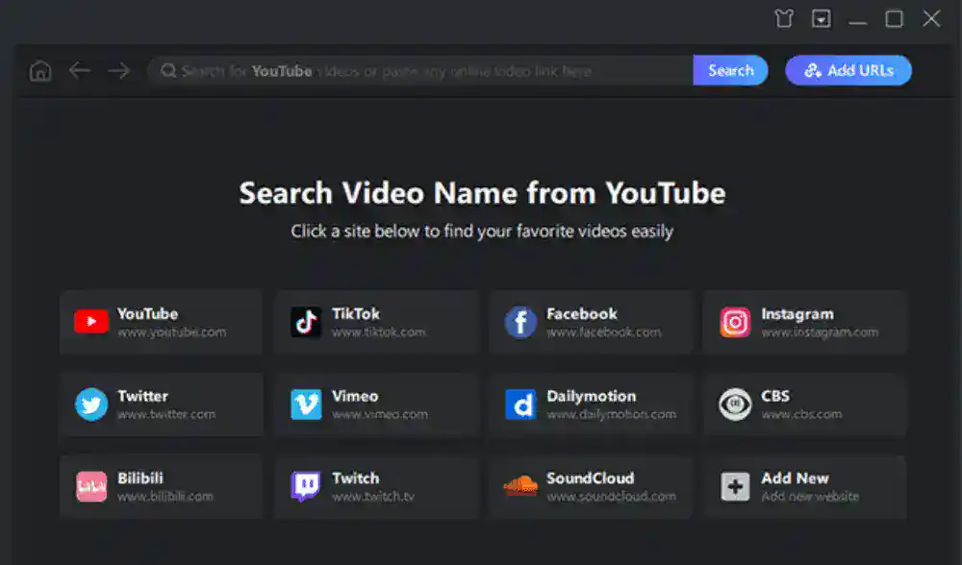Navigate forward with the right arrow
The image size is (962, 565).
point(118,71)
